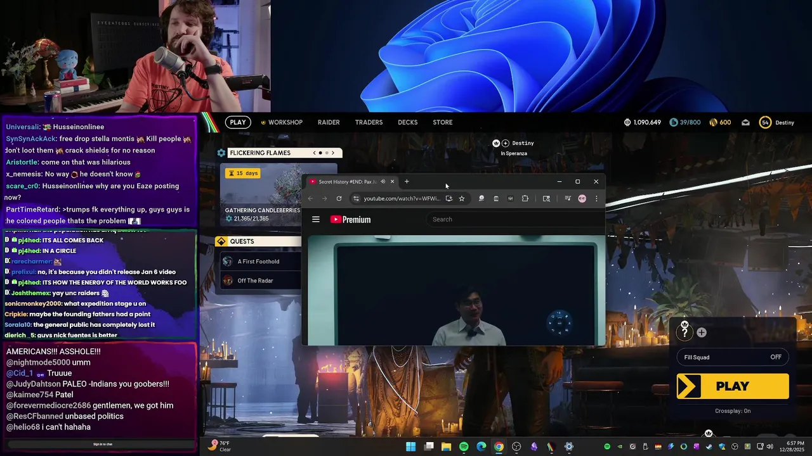Open Microsoft Edge from taskbar
The height and width of the screenshot is (456, 812).
(x=481, y=446)
